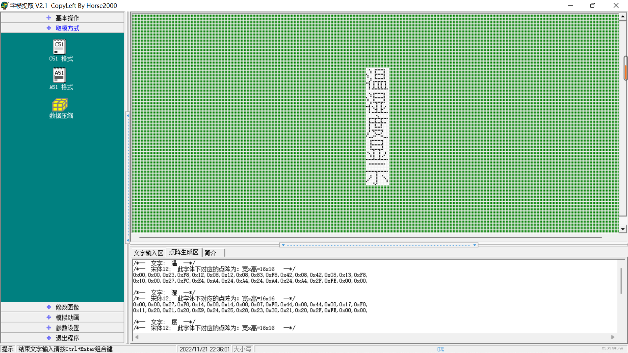Click the '文字: 度' comment line
Image resolution: width=628 pixels, height=353 pixels.
[x=164, y=322]
